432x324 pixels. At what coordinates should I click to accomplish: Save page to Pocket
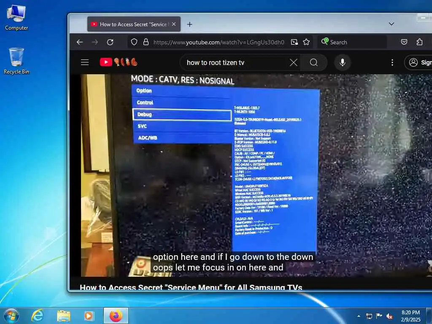pos(404,42)
